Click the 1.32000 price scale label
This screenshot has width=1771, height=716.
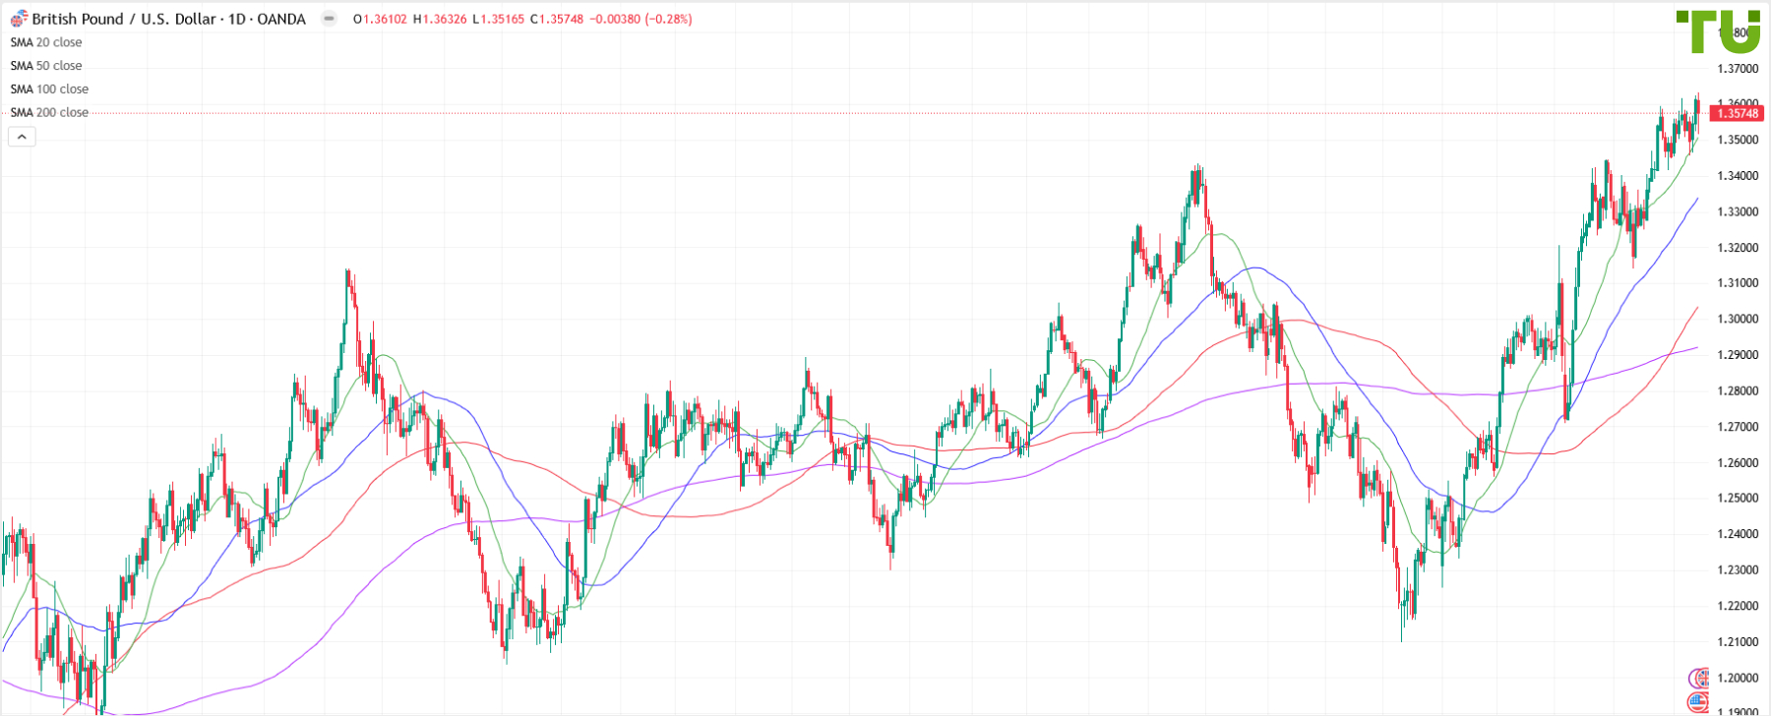(x=1738, y=248)
